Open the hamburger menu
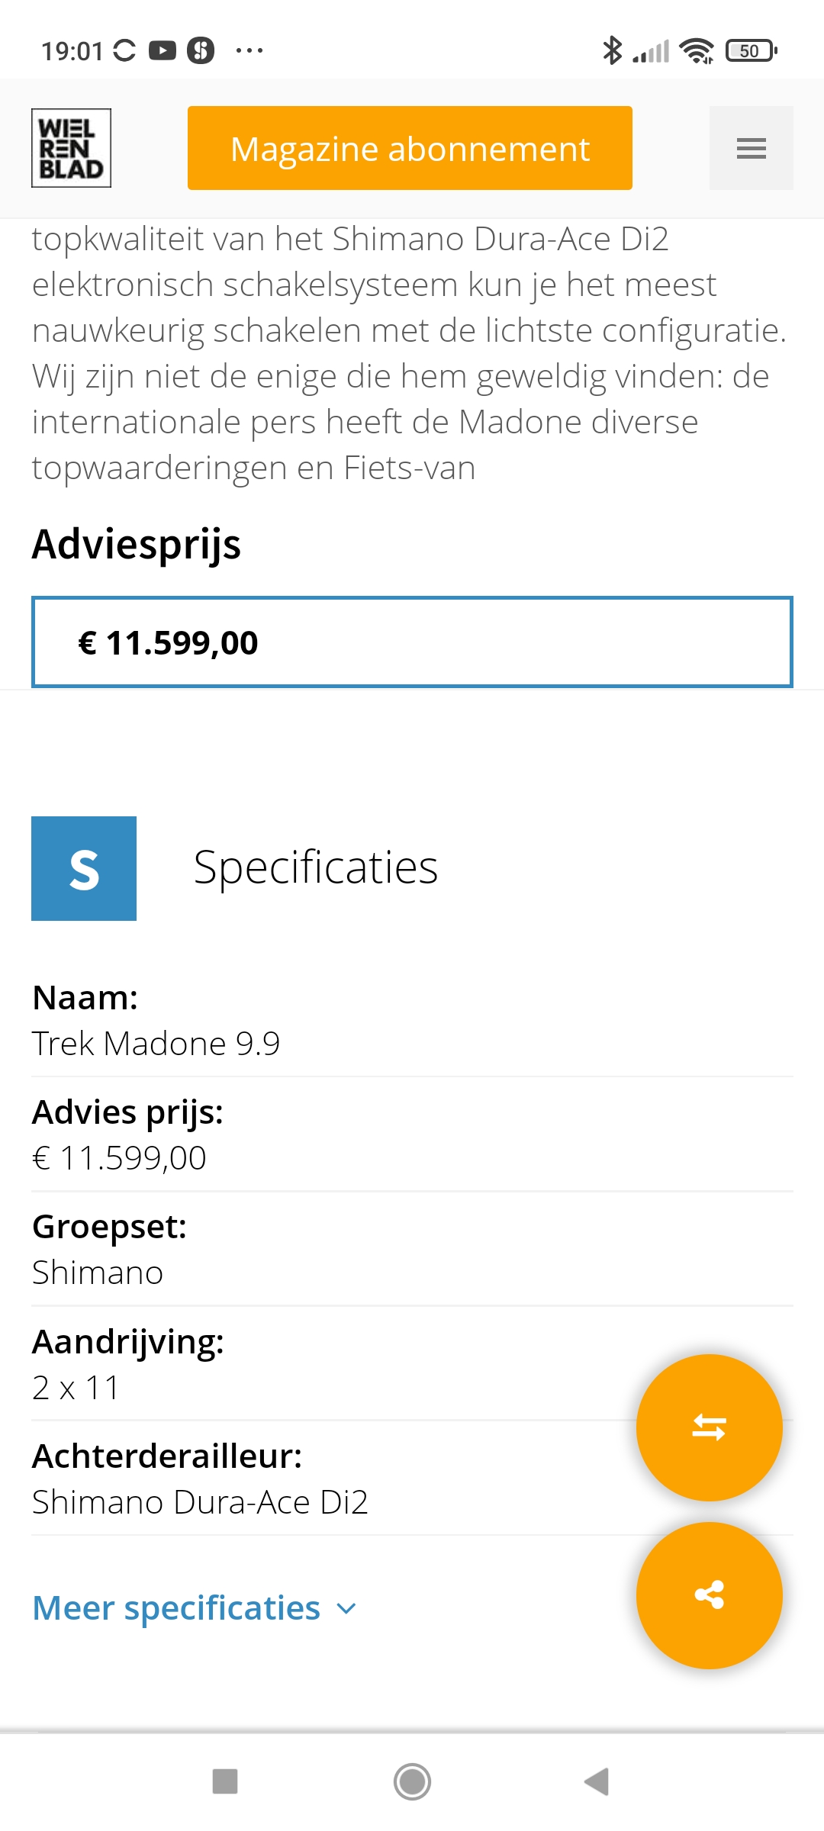 751,148
